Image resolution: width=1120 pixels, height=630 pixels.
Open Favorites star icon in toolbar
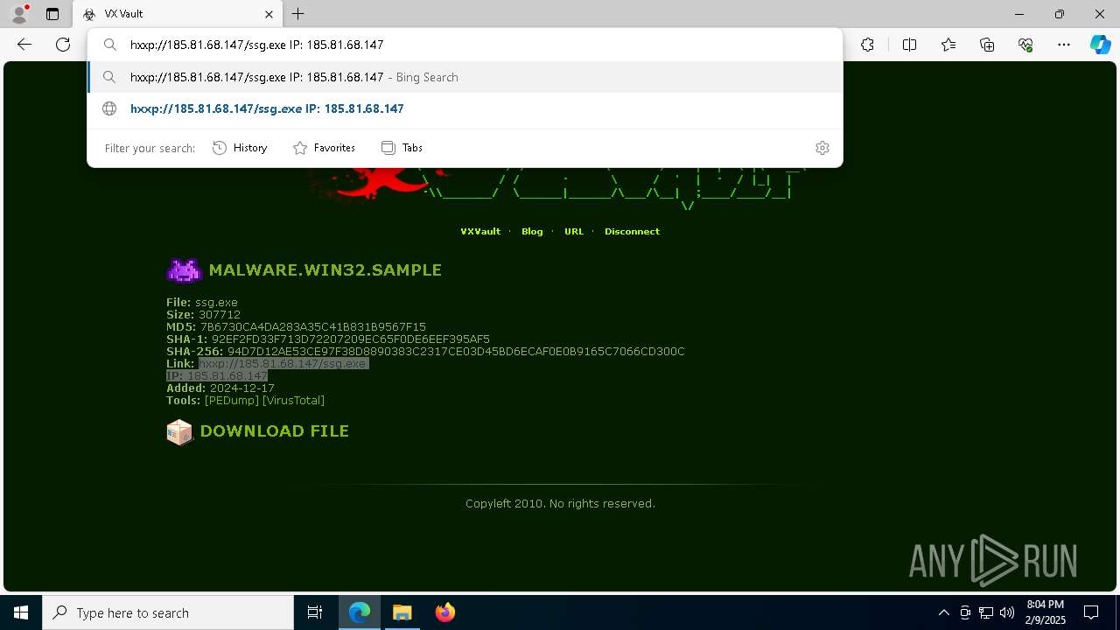click(x=948, y=45)
